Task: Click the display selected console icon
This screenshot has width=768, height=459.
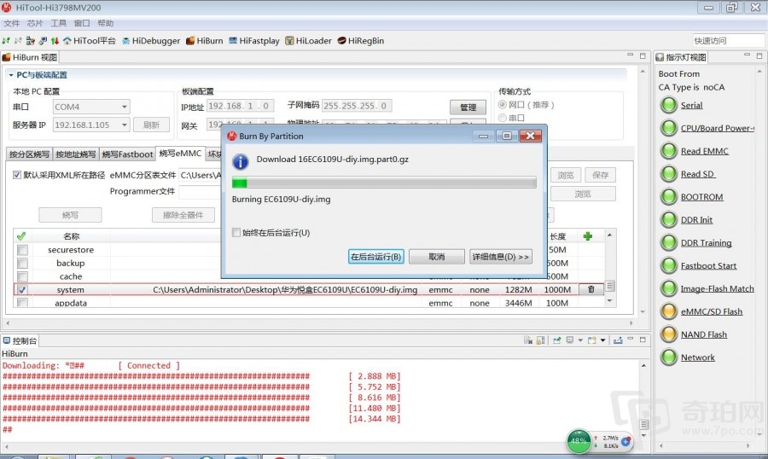Action: coord(570,340)
